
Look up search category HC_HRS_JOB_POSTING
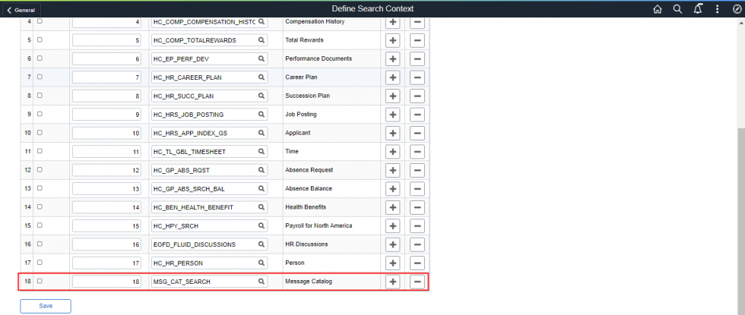pyautogui.click(x=261, y=115)
